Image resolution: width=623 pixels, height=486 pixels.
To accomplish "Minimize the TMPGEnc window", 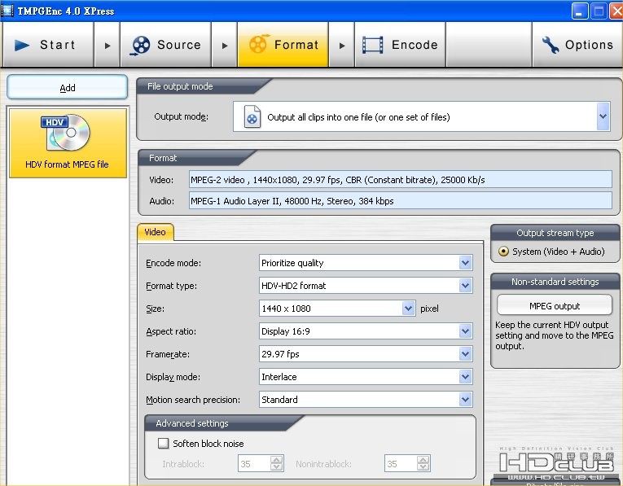I will click(x=580, y=11).
